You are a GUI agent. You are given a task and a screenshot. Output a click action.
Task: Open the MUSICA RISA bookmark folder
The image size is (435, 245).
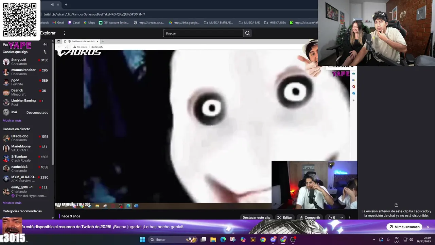pos(275,23)
